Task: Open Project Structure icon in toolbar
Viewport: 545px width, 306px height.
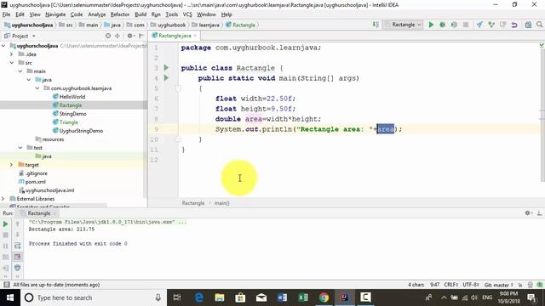Action: tap(528, 25)
